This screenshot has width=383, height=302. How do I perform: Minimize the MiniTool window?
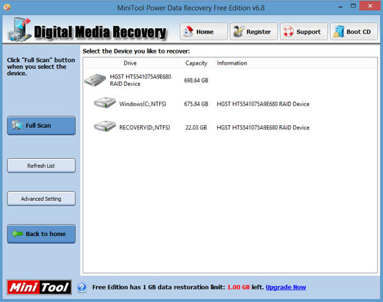point(341,7)
